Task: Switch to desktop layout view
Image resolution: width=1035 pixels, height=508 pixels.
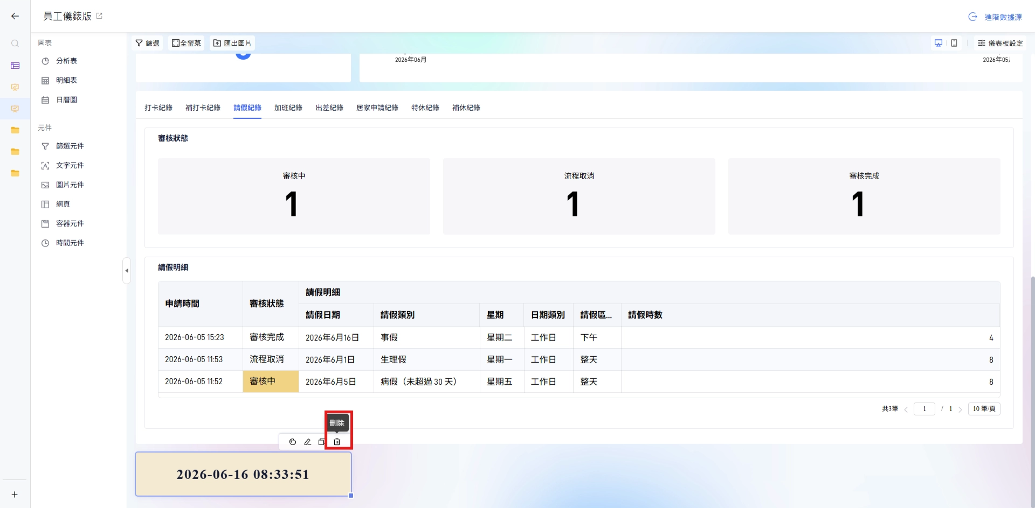Action: click(939, 43)
